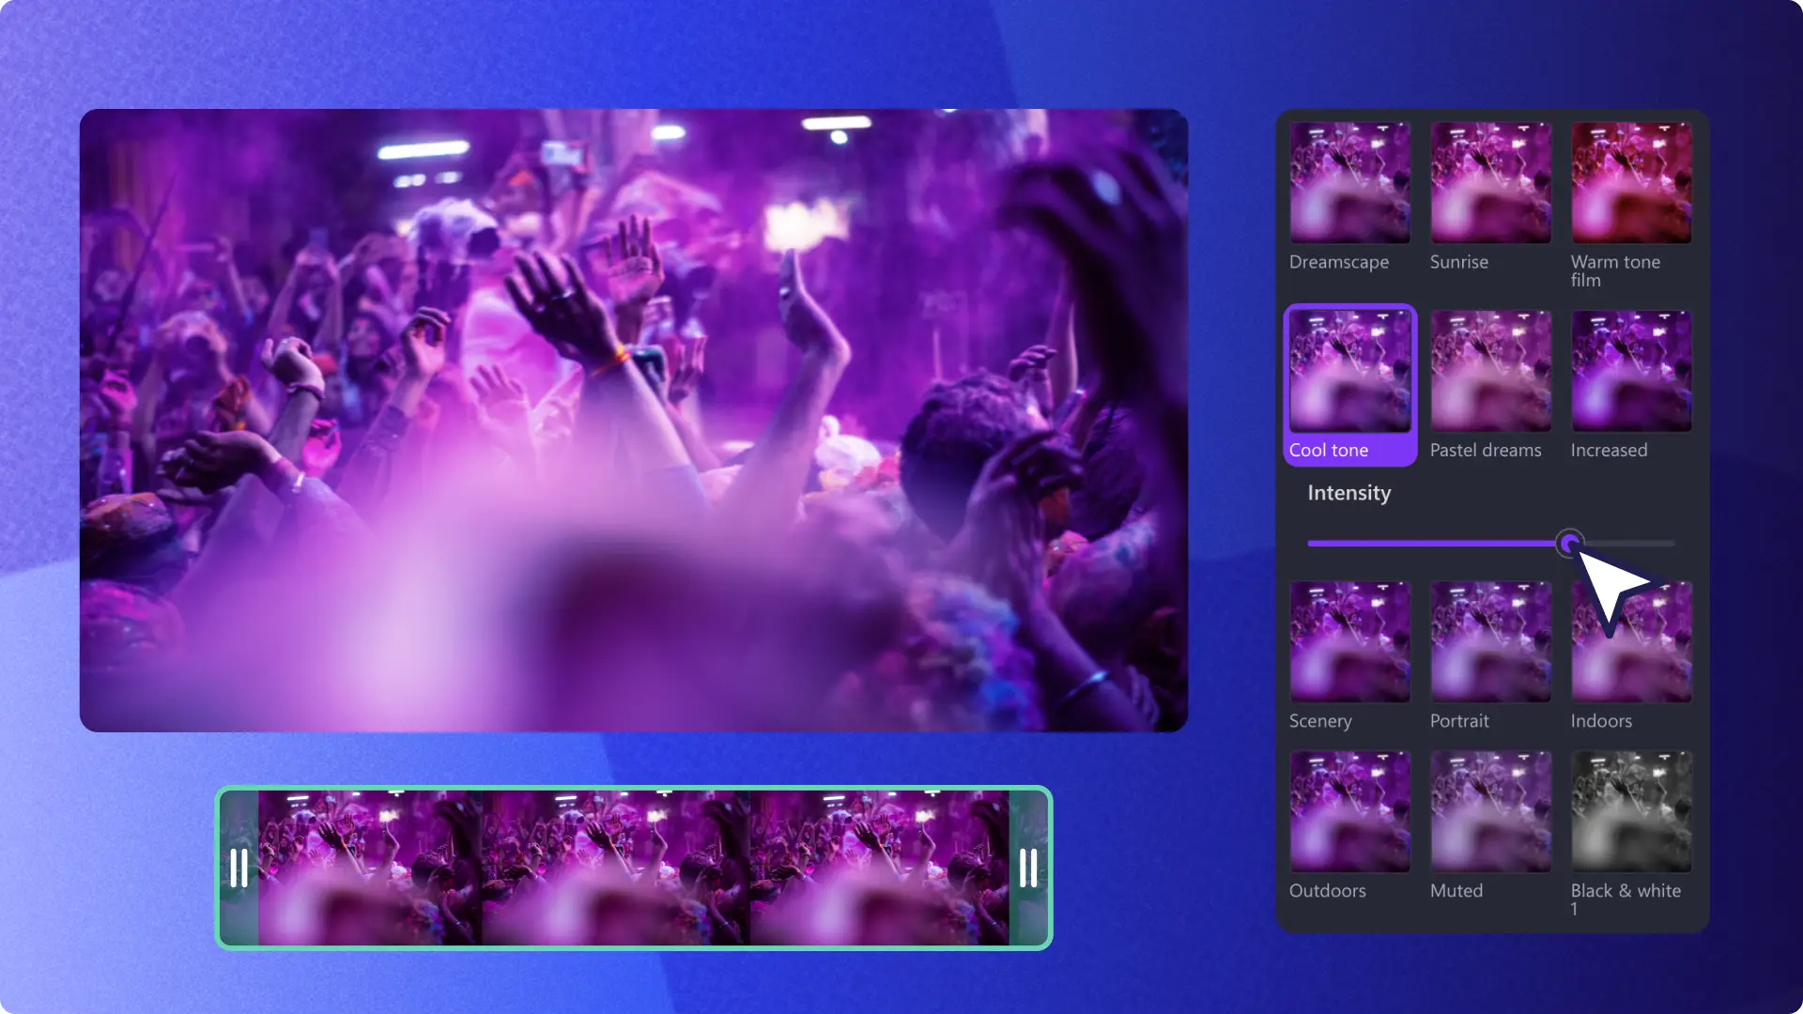Click the right pause marker on timeline

(1028, 867)
